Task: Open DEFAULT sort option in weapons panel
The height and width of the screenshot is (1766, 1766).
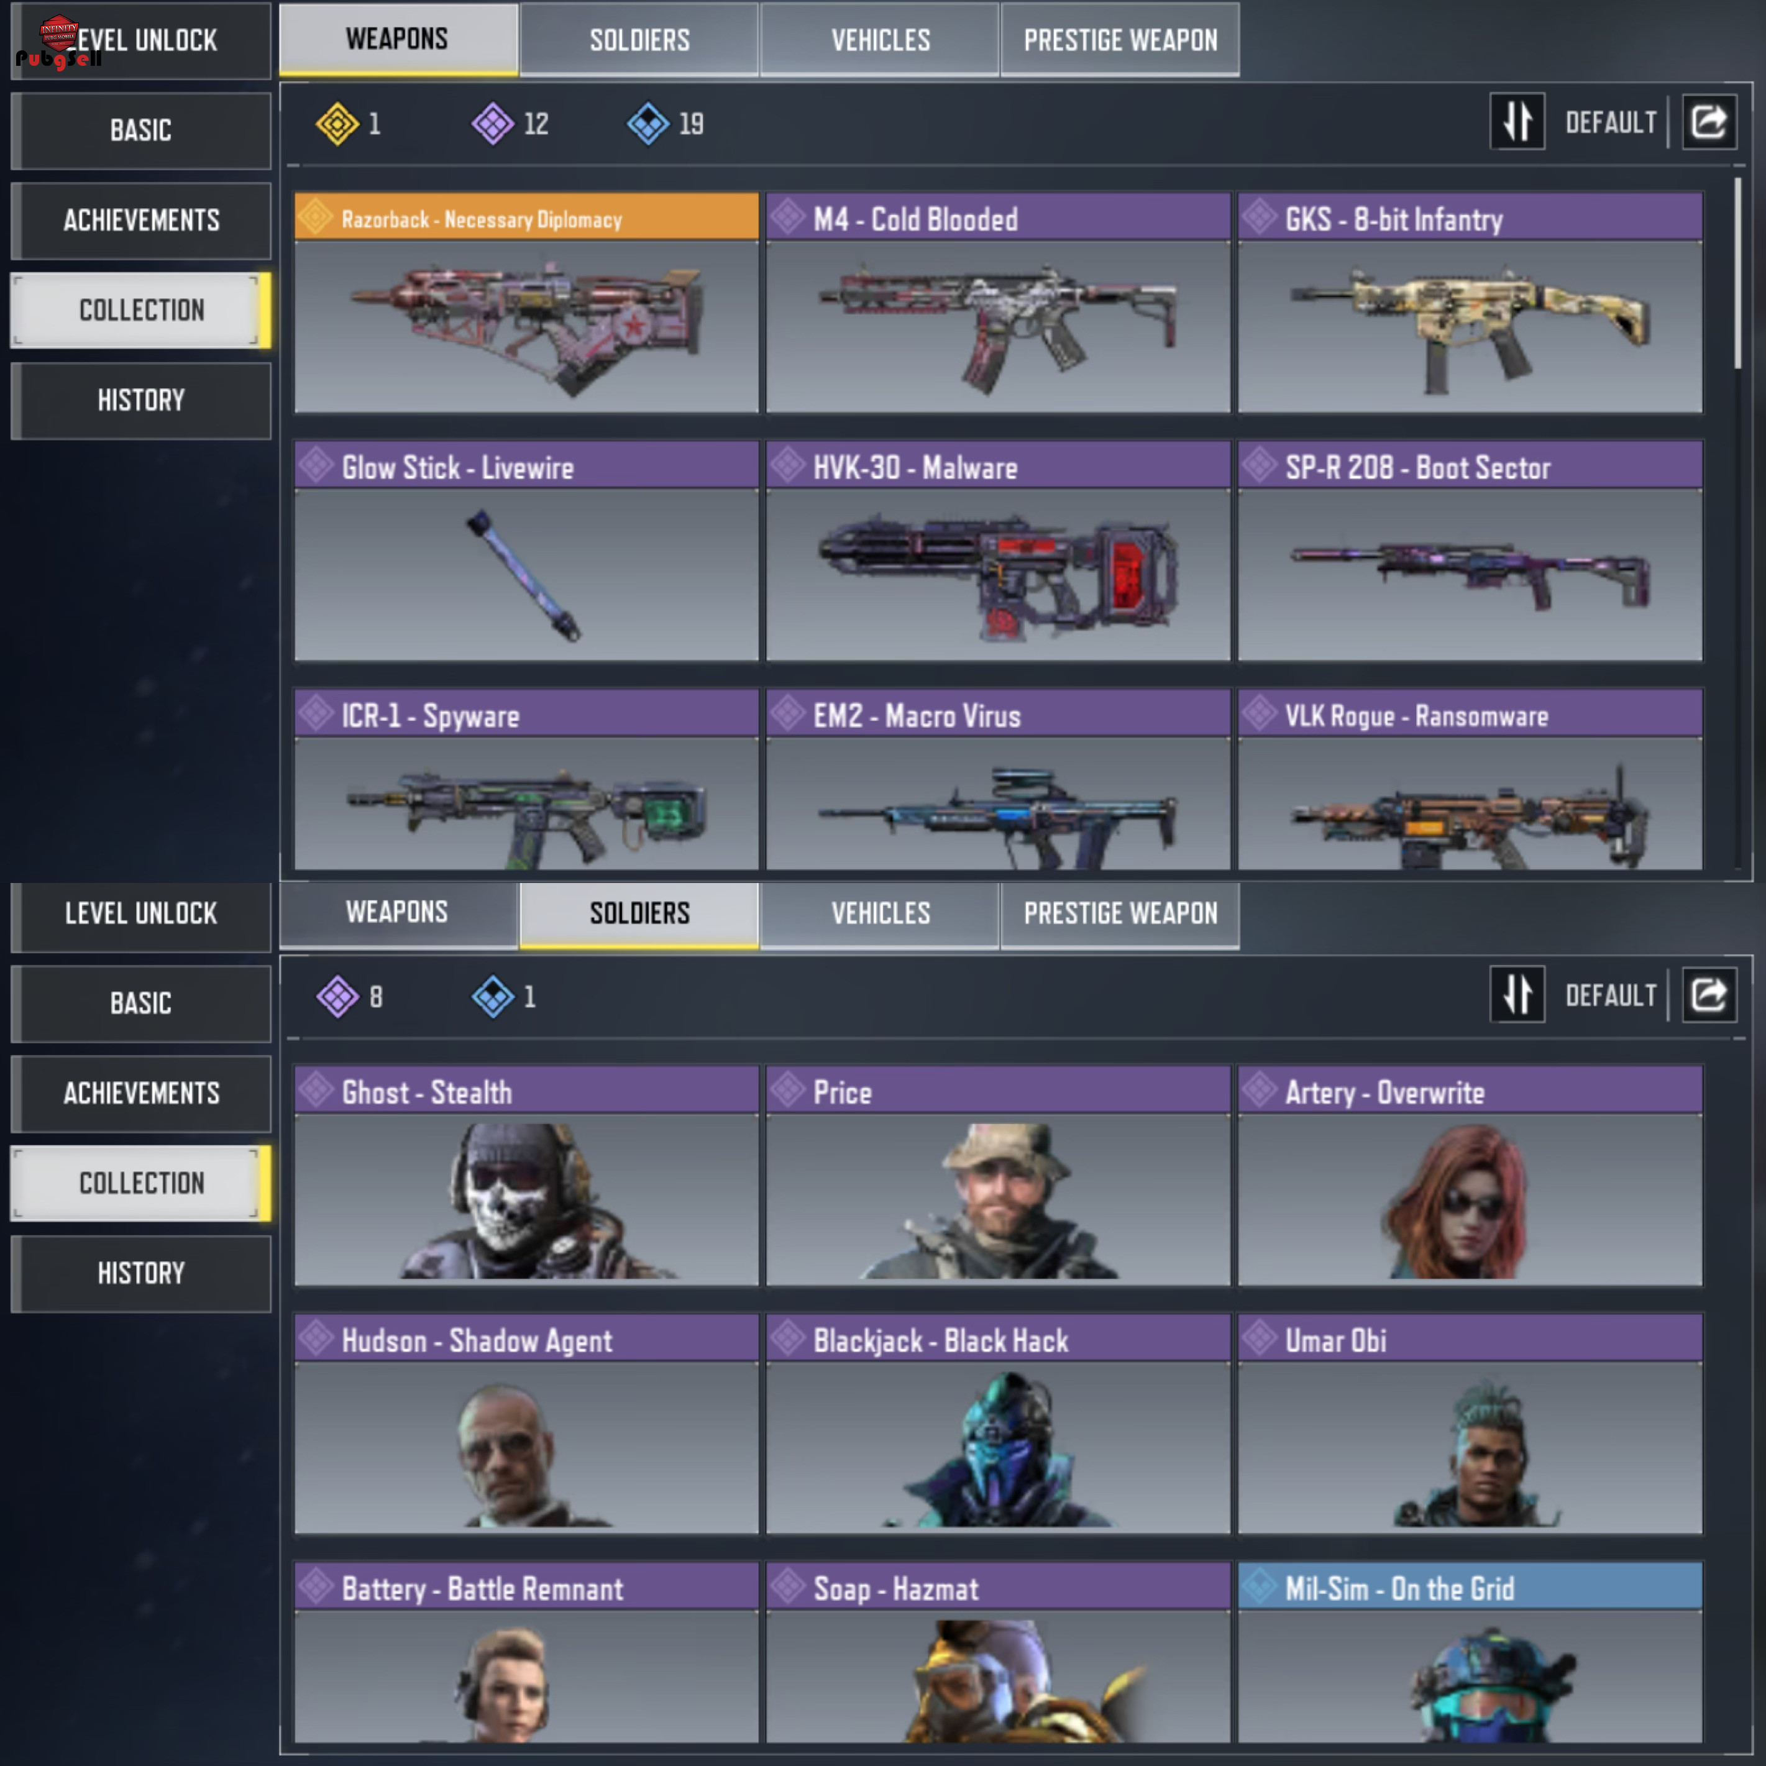Action: 1611,122
